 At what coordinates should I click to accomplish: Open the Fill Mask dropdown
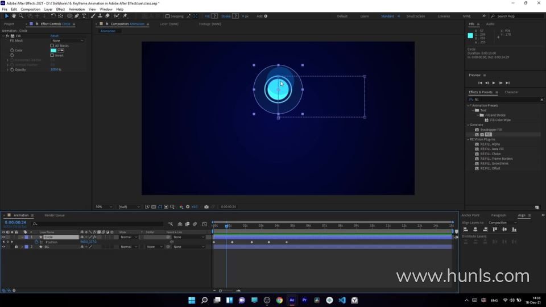(x=67, y=41)
